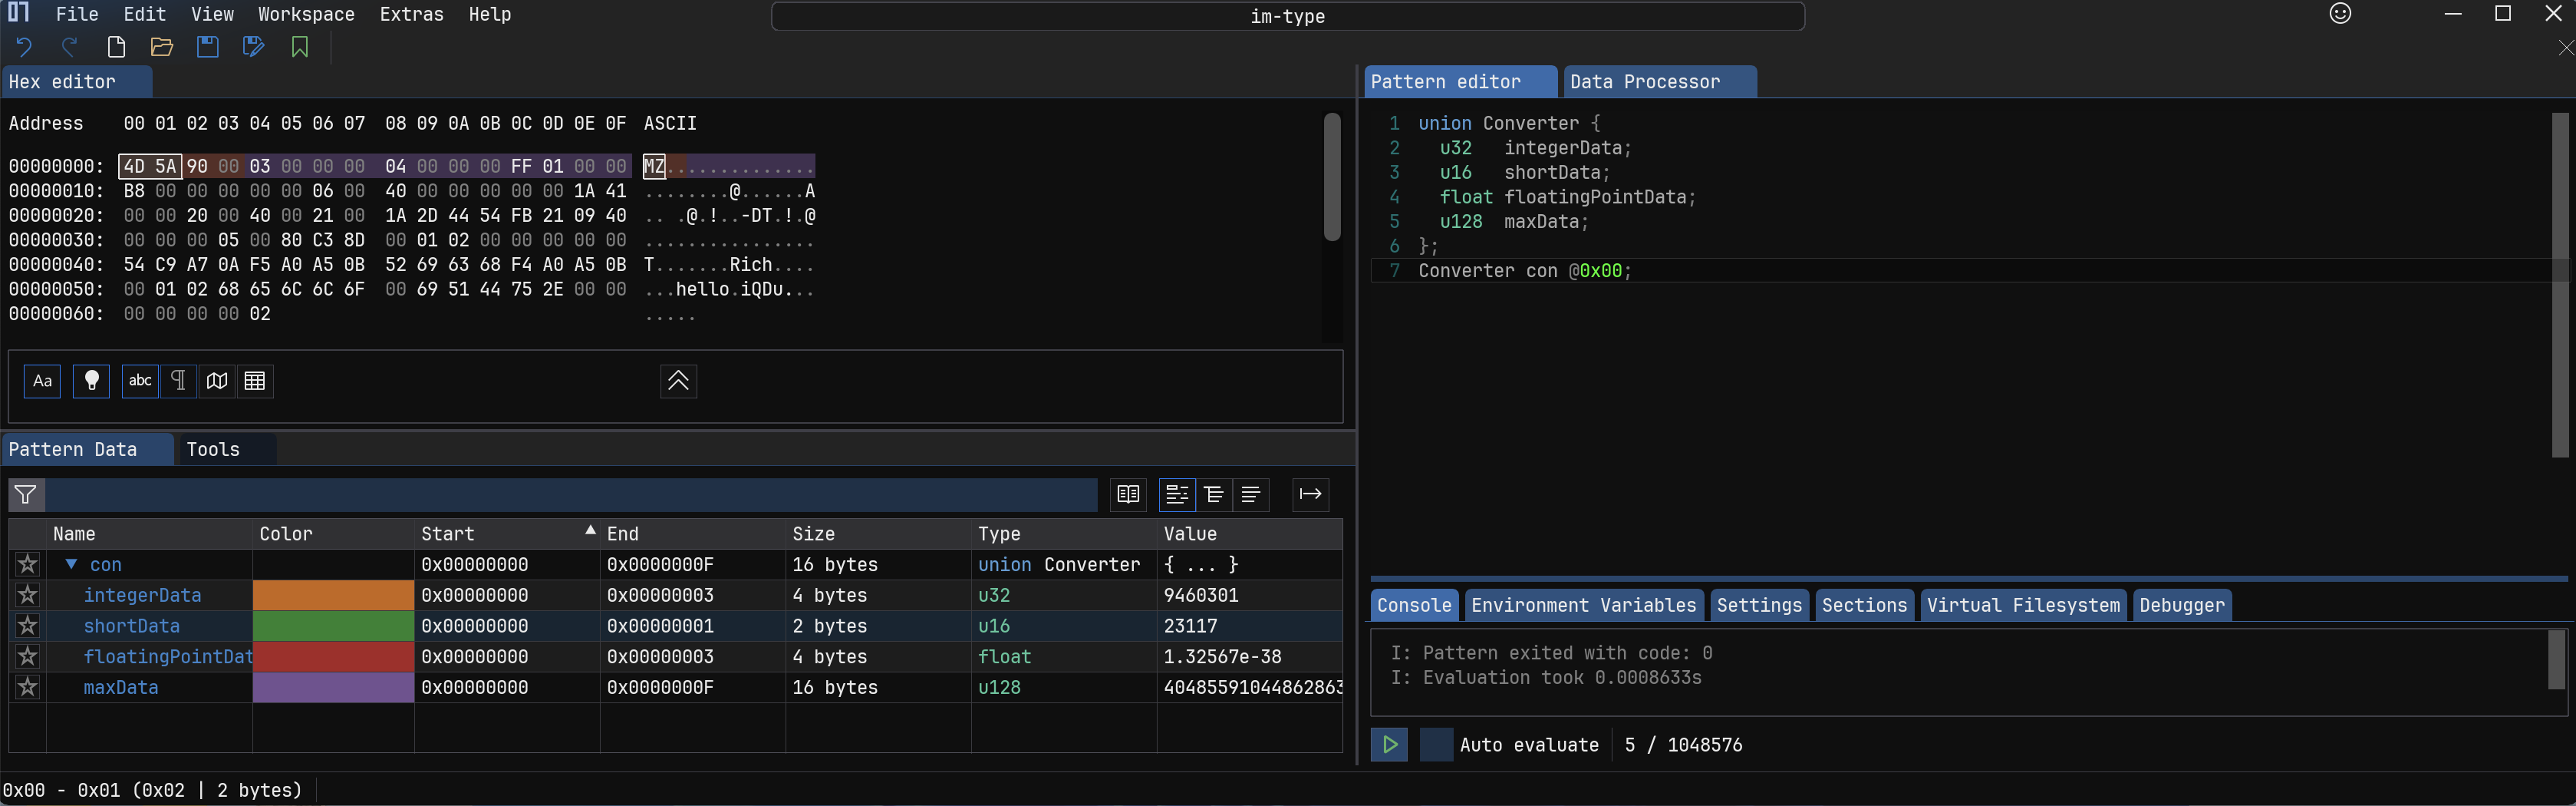Open the Environment Variables tab
This screenshot has width=2576, height=806.
click(x=1583, y=606)
